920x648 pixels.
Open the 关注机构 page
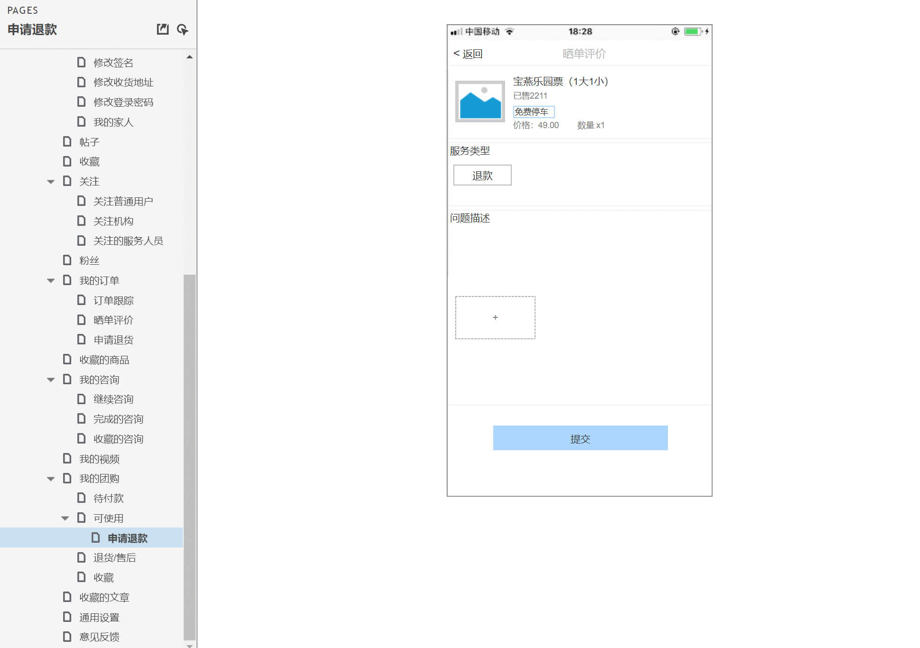click(x=113, y=221)
